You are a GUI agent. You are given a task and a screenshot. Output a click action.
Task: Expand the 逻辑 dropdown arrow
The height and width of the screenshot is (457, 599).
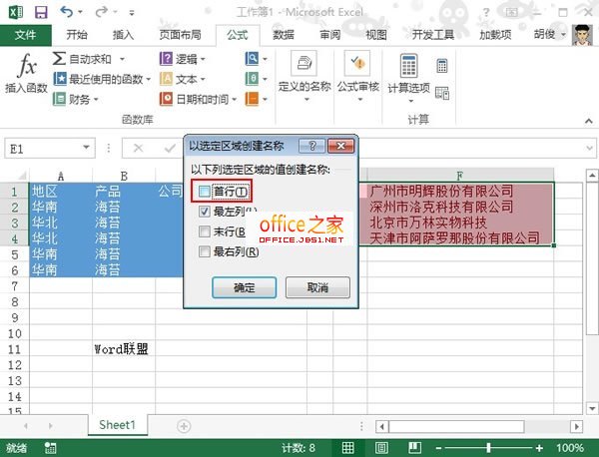[203, 59]
